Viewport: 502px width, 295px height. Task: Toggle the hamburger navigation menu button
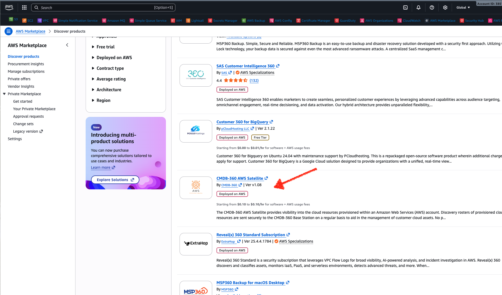(x=9, y=31)
